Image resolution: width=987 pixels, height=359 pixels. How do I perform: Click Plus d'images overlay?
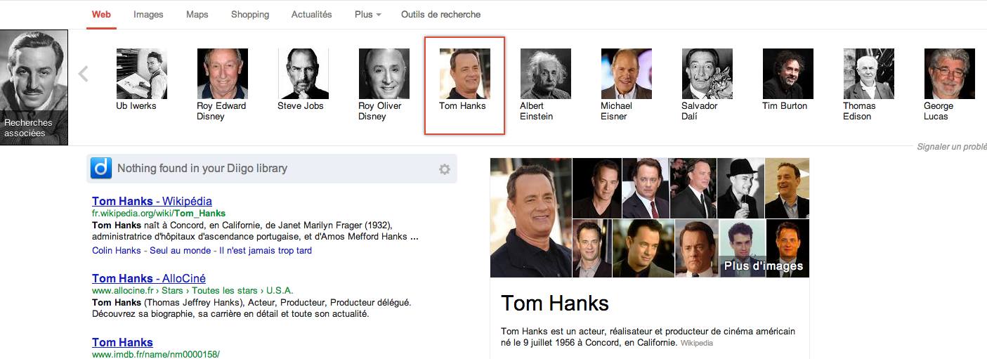[x=763, y=266]
